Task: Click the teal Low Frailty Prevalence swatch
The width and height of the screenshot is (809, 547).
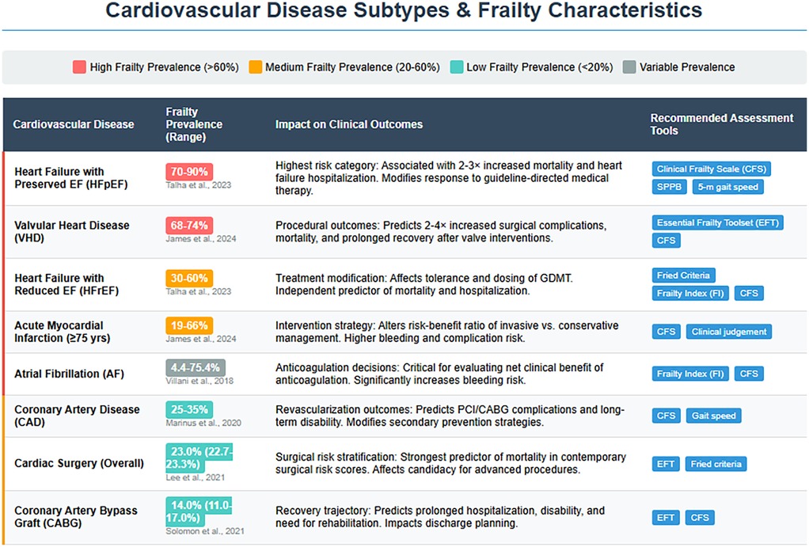Action: click(x=456, y=67)
